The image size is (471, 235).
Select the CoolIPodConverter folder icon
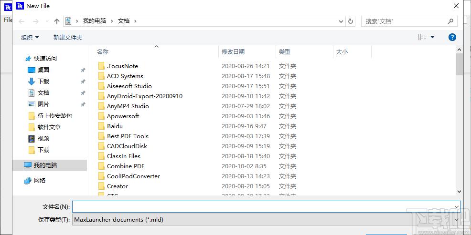pos(102,176)
